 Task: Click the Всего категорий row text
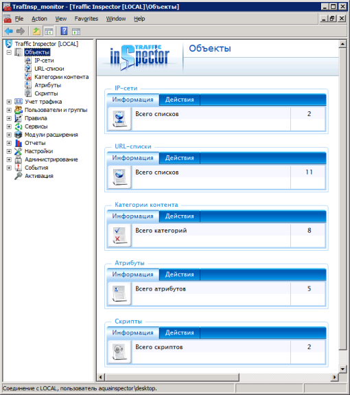click(161, 231)
